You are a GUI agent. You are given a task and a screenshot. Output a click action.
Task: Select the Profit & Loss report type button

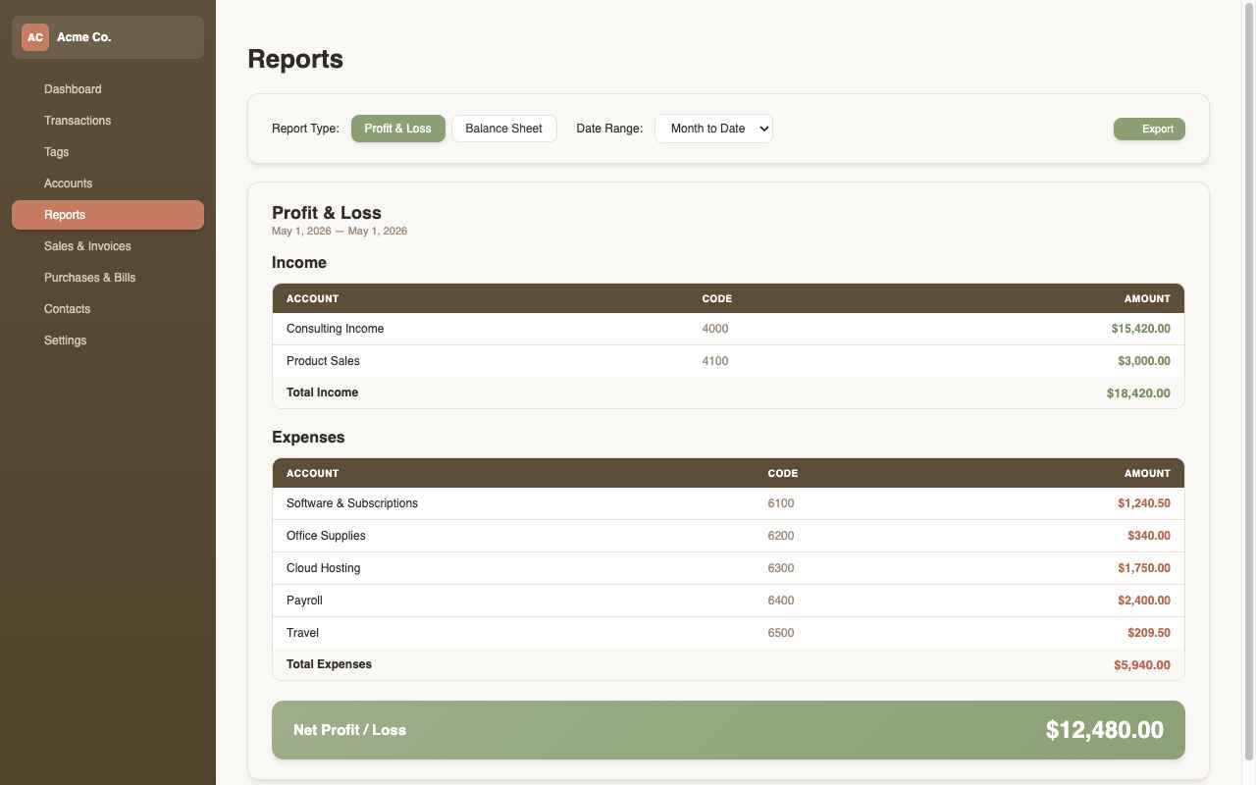point(397,129)
